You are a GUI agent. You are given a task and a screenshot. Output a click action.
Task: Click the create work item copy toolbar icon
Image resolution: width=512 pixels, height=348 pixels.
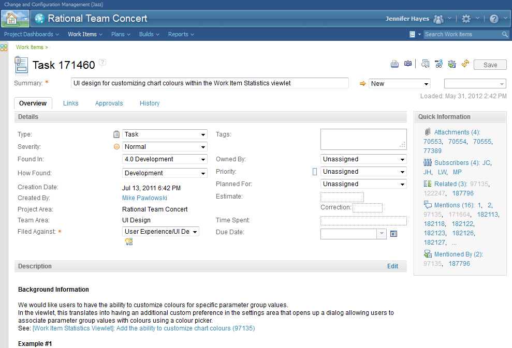(x=452, y=64)
